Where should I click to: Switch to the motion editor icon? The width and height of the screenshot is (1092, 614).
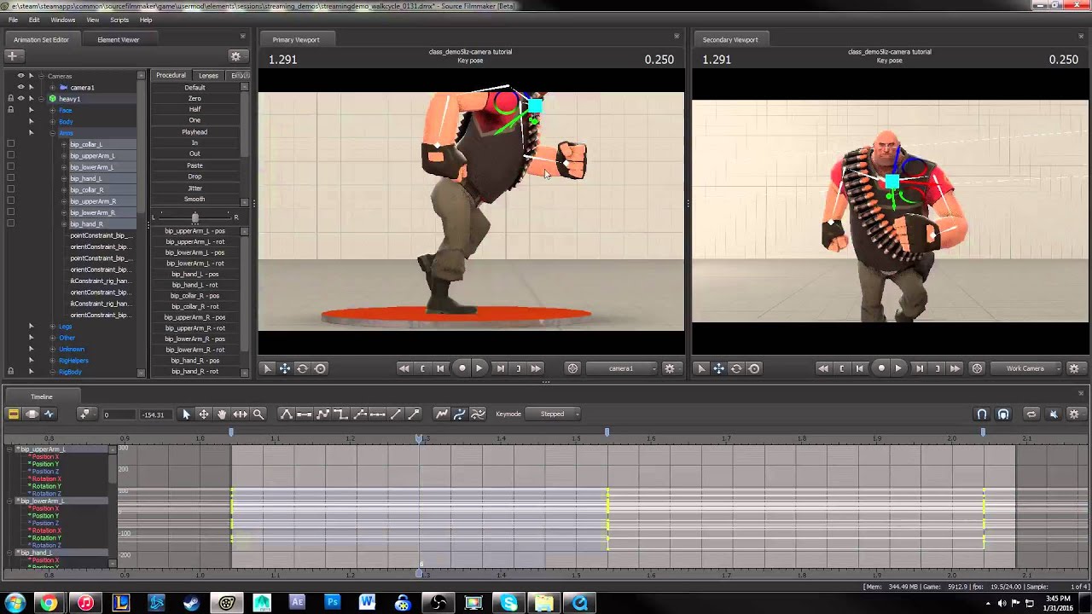(x=32, y=414)
